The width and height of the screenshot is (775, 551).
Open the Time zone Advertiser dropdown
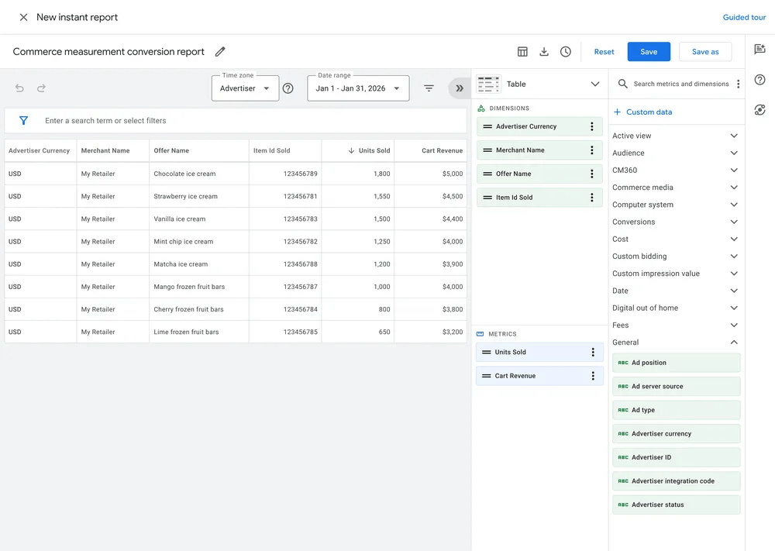(245, 88)
